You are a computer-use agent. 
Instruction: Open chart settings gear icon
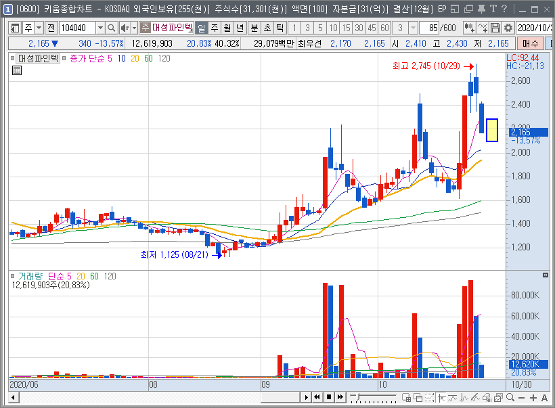(x=508, y=28)
